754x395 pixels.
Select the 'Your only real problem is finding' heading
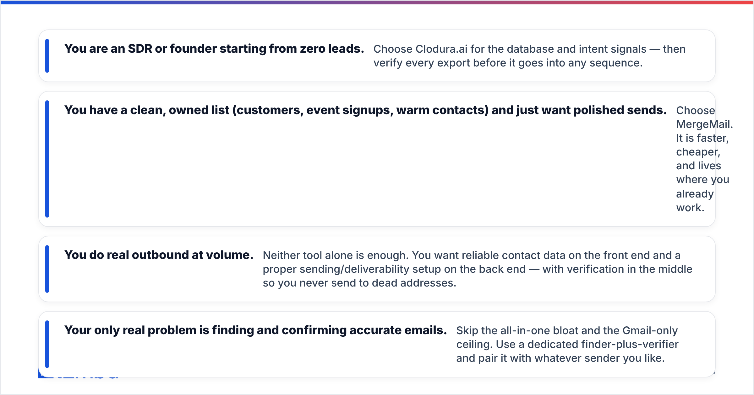255,330
